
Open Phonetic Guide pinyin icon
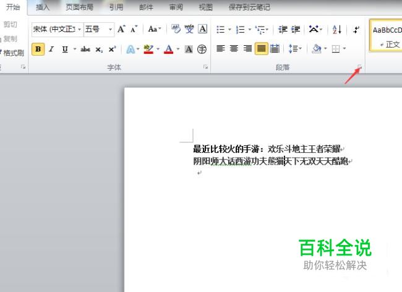tap(189, 29)
